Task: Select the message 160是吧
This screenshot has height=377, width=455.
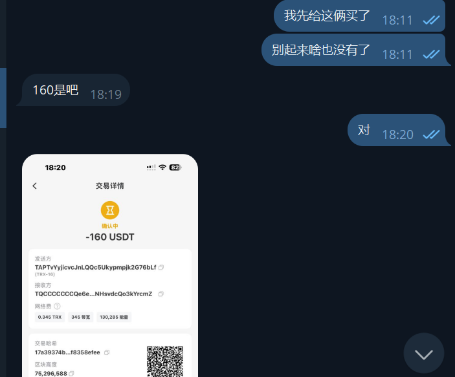Action: click(56, 90)
